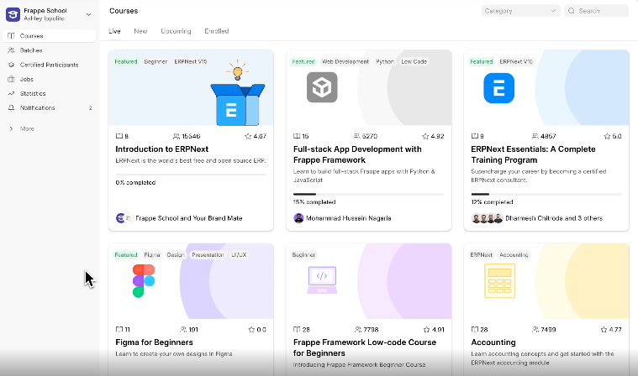The height and width of the screenshot is (376, 638).
Task: Click the Notifications bell icon
Action: (11, 107)
